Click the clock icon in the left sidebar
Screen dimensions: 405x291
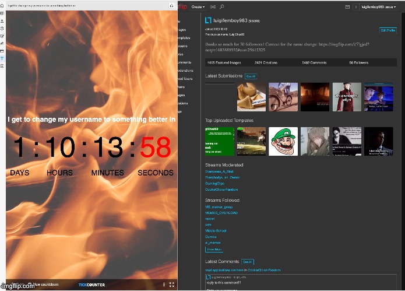(2, 29)
